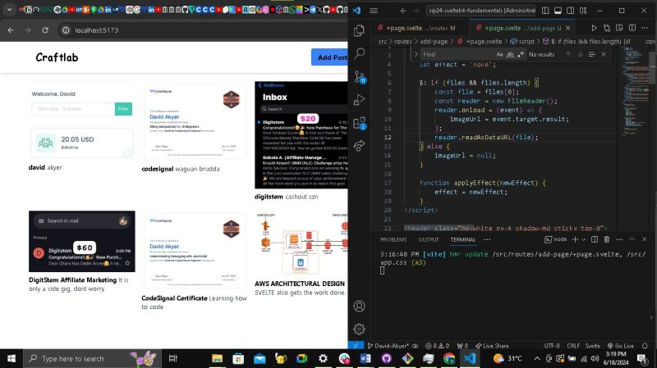Toggle secondary side bar visibility
The image size is (657, 368).
(570, 11)
